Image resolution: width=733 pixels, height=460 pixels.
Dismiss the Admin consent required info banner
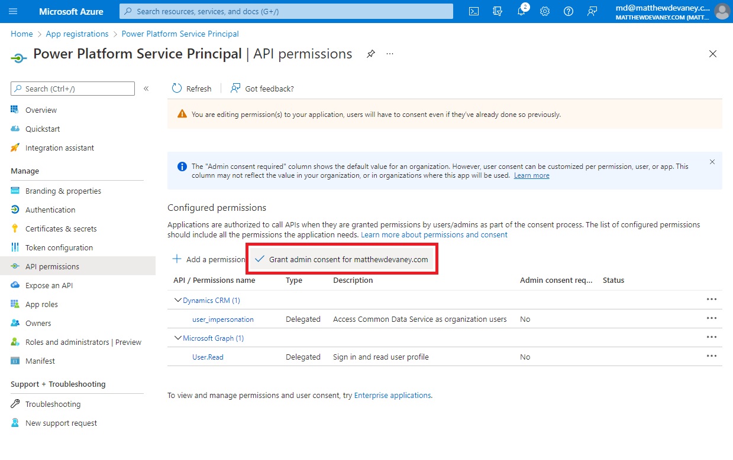click(712, 161)
